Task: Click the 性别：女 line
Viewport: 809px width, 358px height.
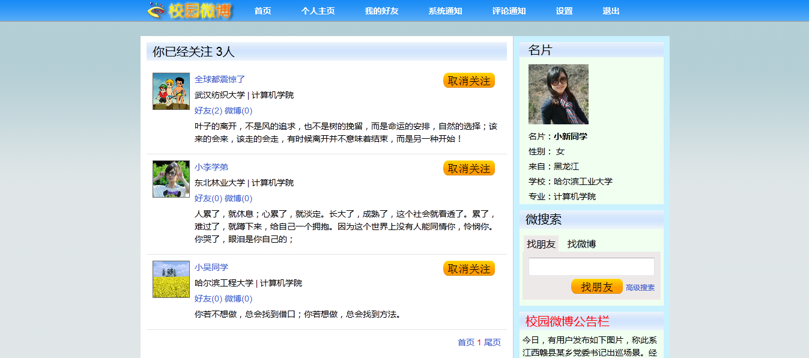Action: [547, 151]
